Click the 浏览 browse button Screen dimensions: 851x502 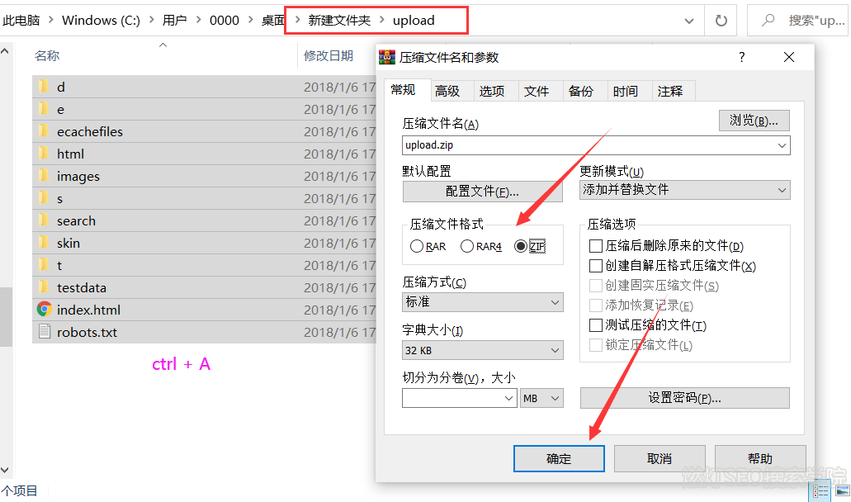coord(754,121)
